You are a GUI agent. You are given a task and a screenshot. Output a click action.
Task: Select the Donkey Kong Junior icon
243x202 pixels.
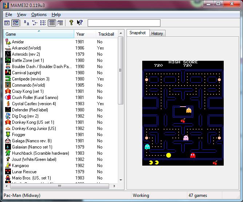click(8, 128)
